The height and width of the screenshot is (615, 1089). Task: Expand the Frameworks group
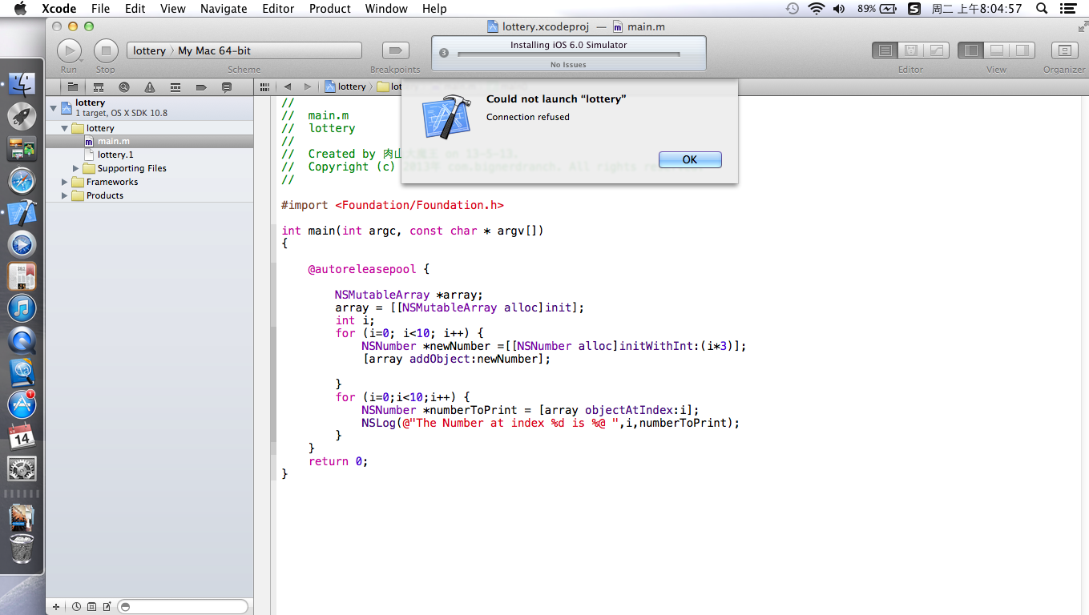pos(65,182)
